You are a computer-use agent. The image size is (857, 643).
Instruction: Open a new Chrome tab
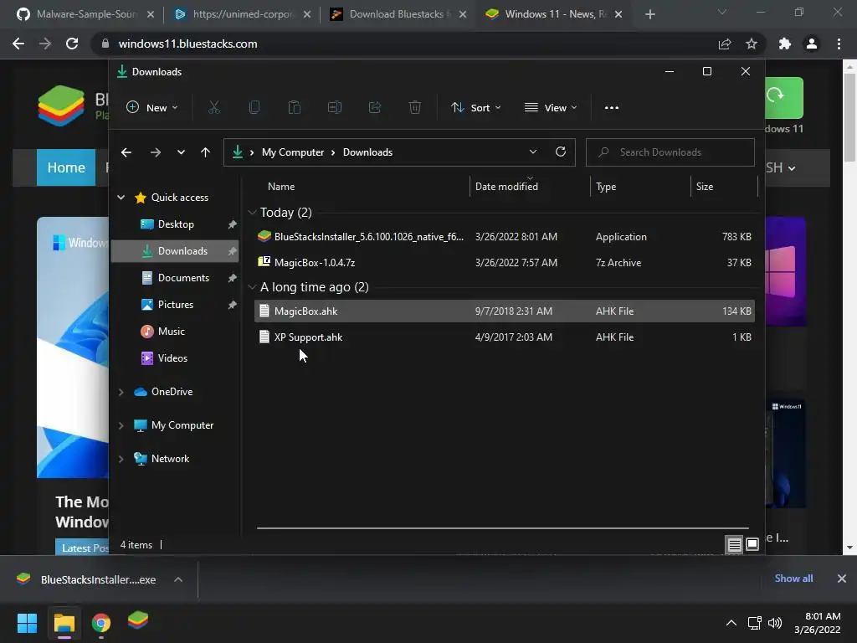pyautogui.click(x=649, y=14)
